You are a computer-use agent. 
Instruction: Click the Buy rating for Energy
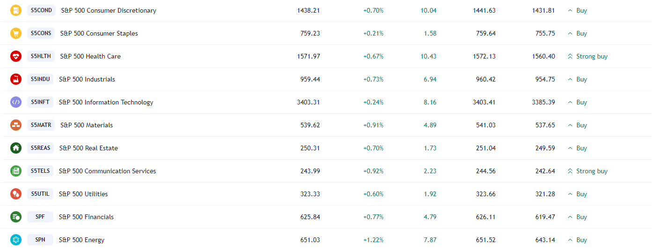pyautogui.click(x=577, y=240)
